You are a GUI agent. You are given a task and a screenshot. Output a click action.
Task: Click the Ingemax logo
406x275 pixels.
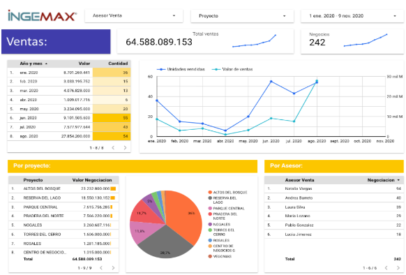[x=43, y=16]
